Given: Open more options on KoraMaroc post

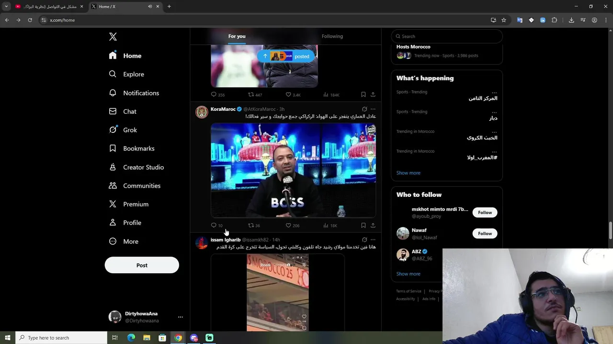Looking at the screenshot, I should coord(373,109).
